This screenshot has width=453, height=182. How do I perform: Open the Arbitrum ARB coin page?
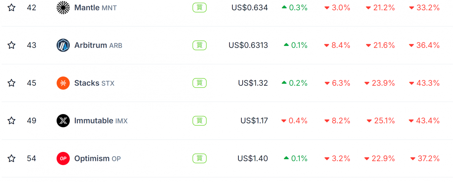98,45
